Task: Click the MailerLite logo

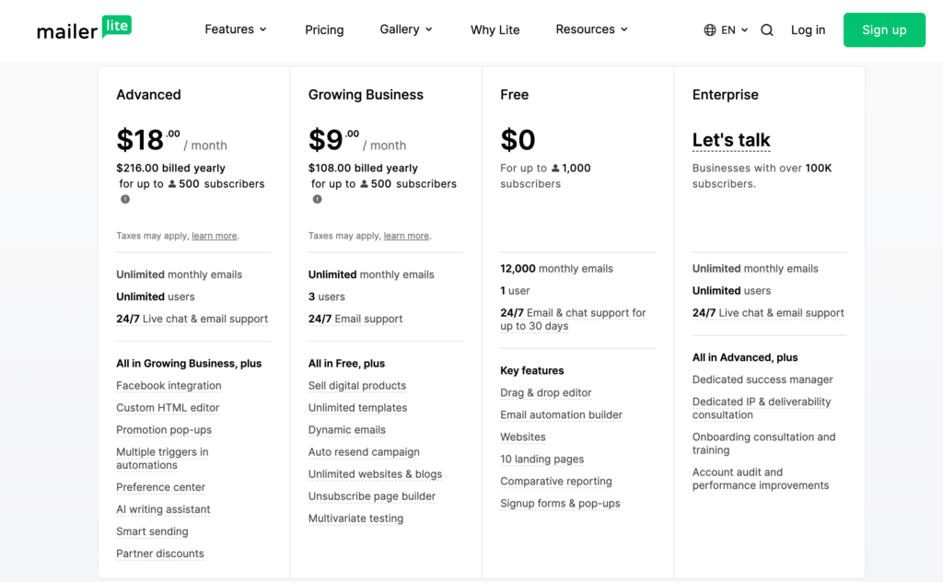Action: click(x=84, y=29)
